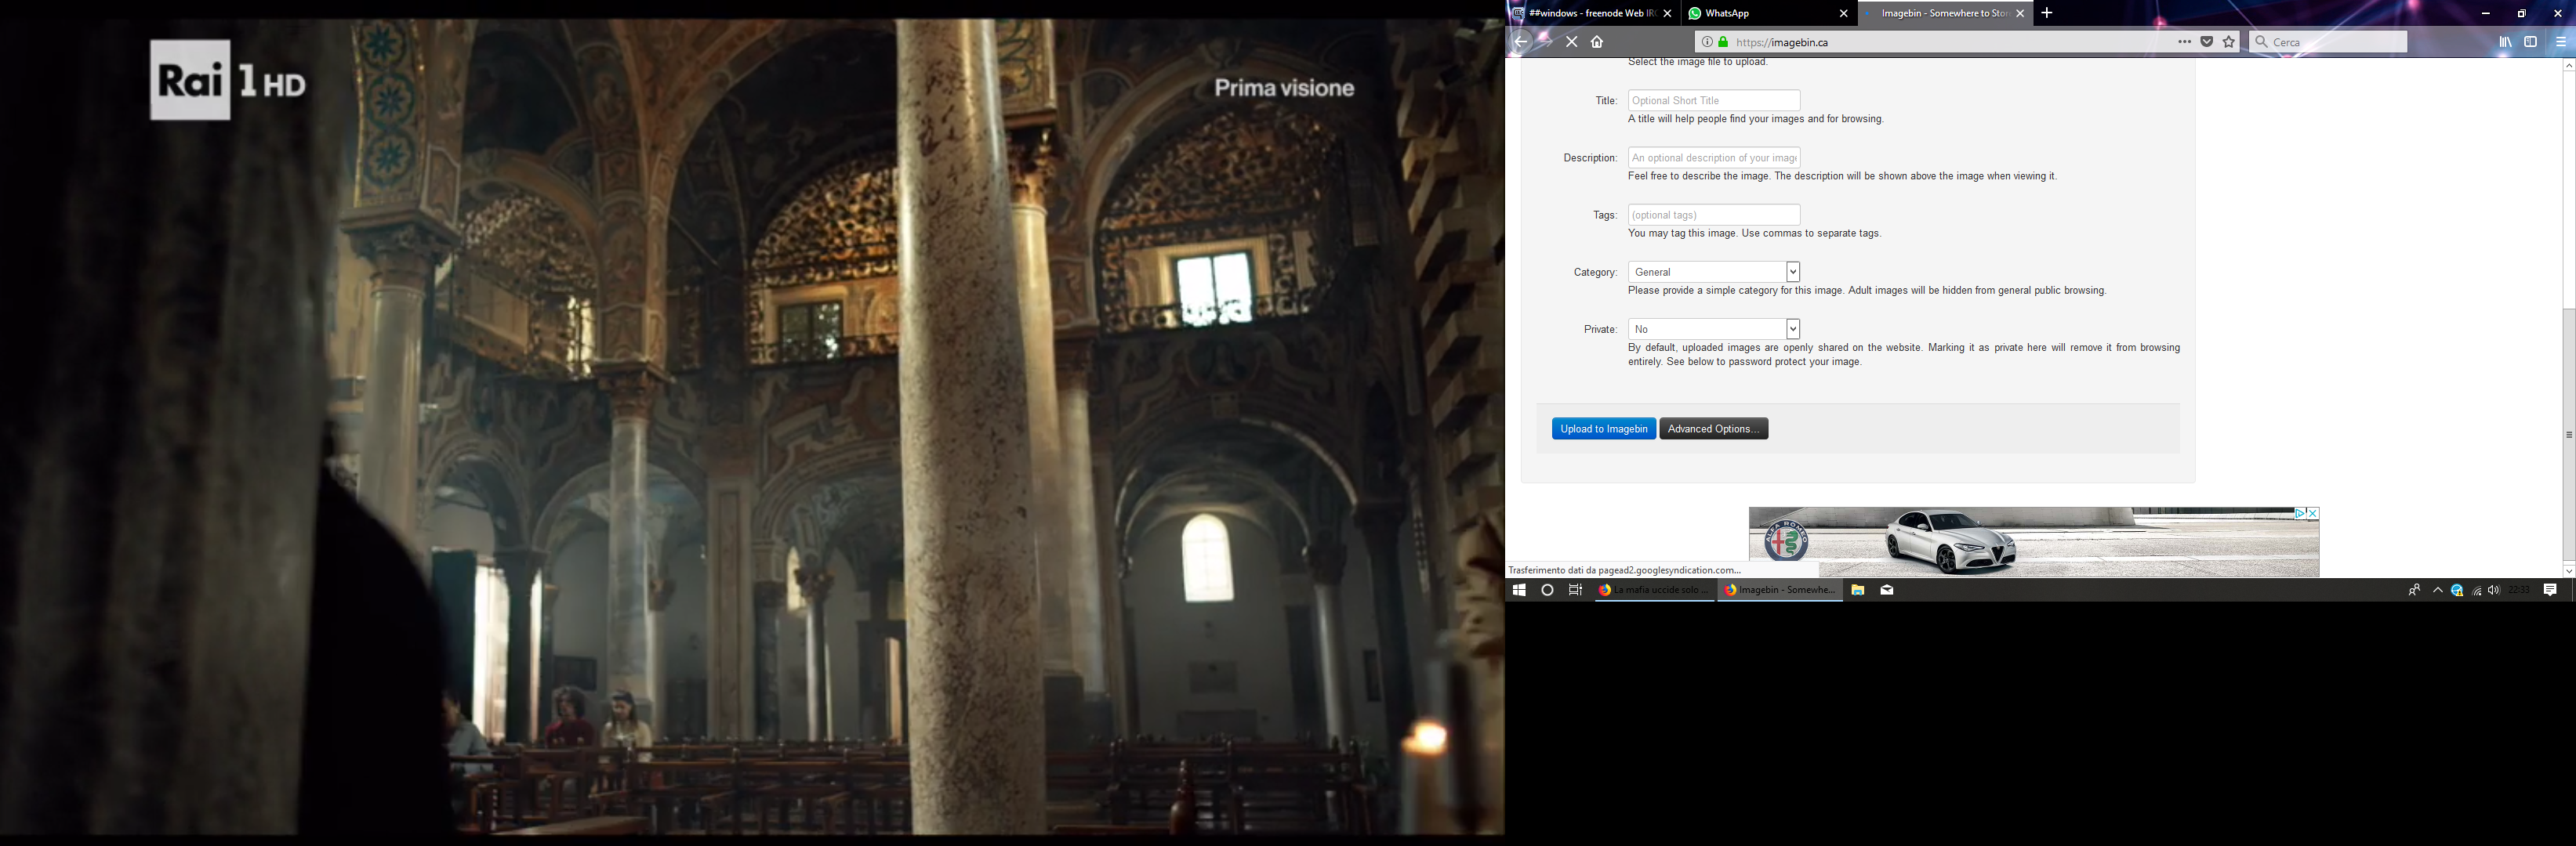The image size is (2576, 846).
Task: Save page to Pocket icon
Action: click(x=2207, y=42)
